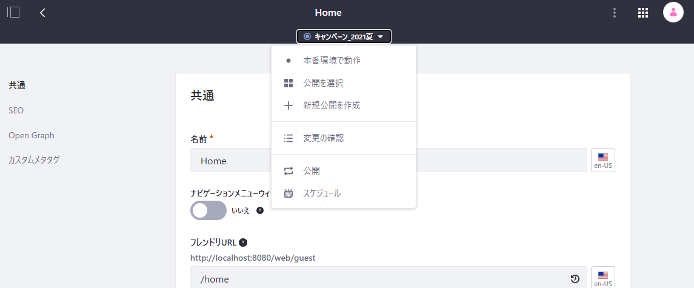Go to the SEO section link
This screenshot has width=694, height=288.
click(x=16, y=110)
